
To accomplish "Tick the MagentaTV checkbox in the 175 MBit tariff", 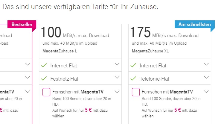I will point(136,92).
